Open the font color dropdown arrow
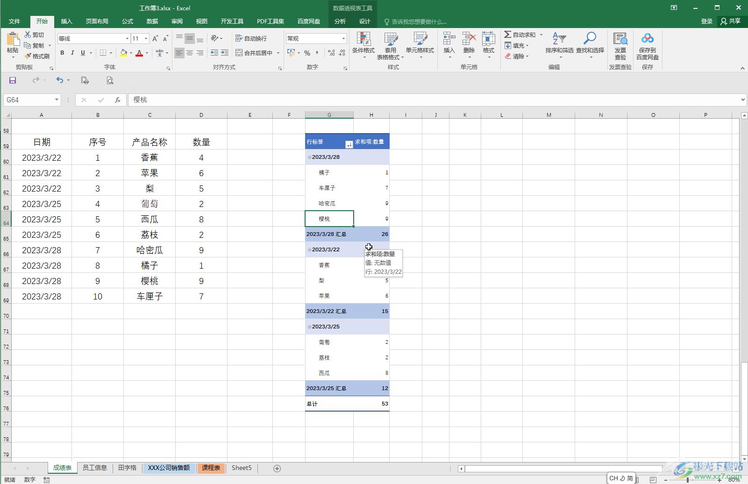This screenshot has height=484, width=748. (x=147, y=53)
